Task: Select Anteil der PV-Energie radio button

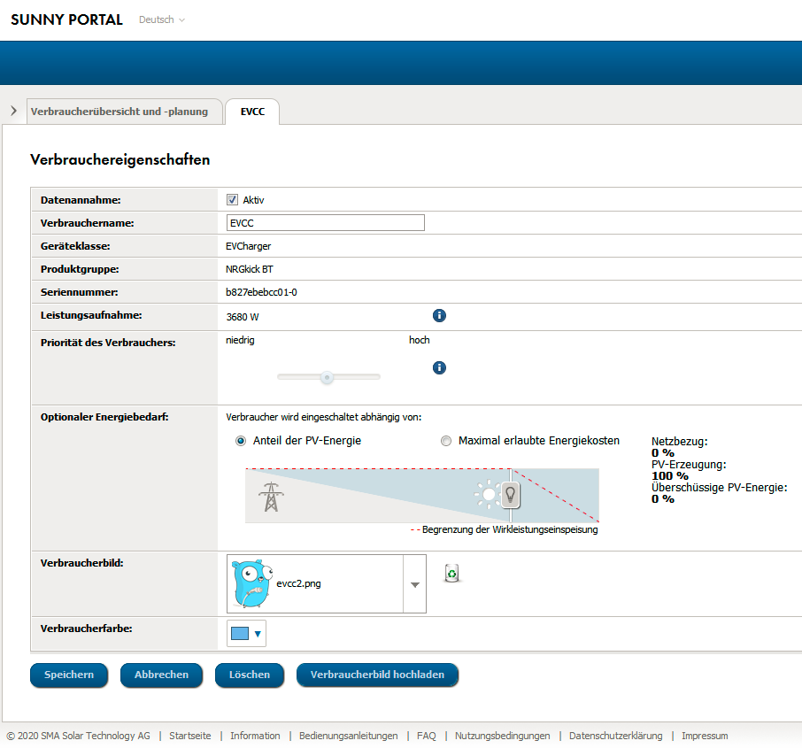Action: click(241, 441)
